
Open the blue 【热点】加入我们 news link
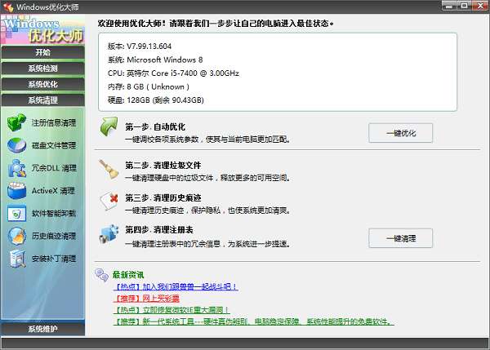click(176, 286)
